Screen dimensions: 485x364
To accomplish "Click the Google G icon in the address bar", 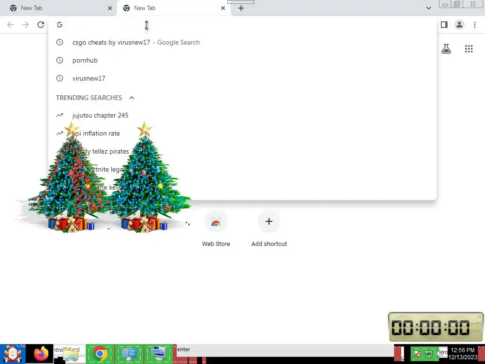I will [60, 25].
